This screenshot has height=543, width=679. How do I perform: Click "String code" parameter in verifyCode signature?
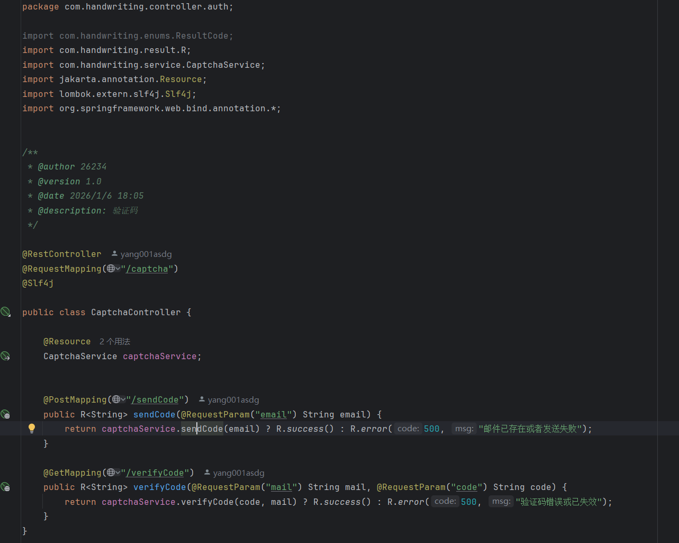(522, 487)
